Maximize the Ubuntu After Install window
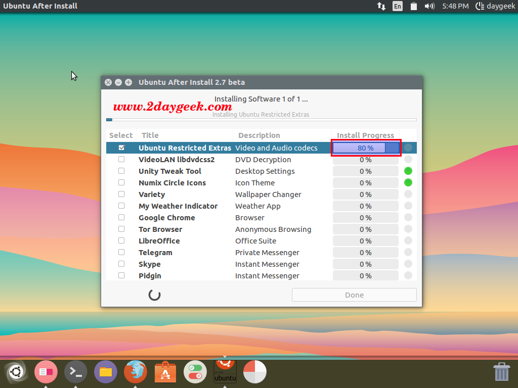This screenshot has width=518, height=388. tap(128, 82)
